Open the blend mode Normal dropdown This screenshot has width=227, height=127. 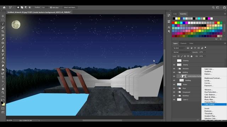(182, 52)
